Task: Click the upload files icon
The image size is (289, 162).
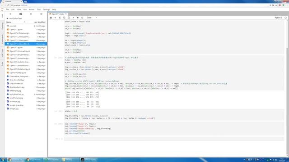Action: point(31,14)
